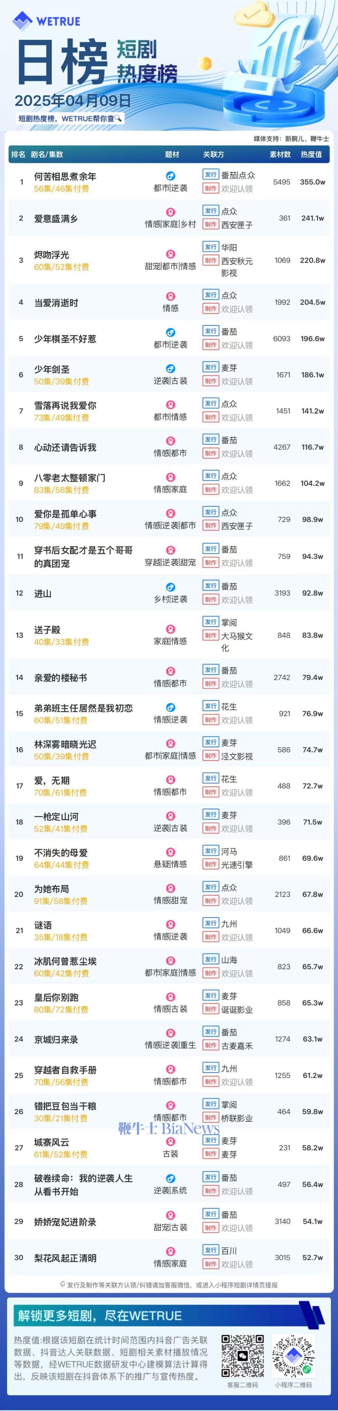Select the 京城归来录 ranking row title
The width and height of the screenshot is (338, 1411).
[56, 1039]
